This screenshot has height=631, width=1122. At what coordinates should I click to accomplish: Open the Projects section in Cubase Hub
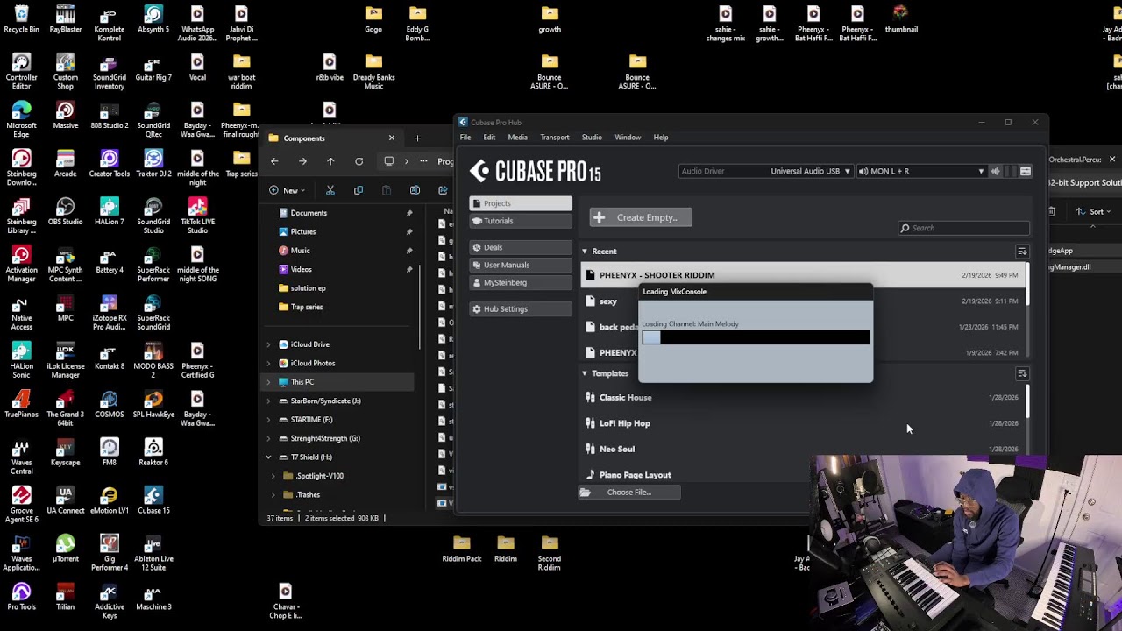(x=521, y=203)
